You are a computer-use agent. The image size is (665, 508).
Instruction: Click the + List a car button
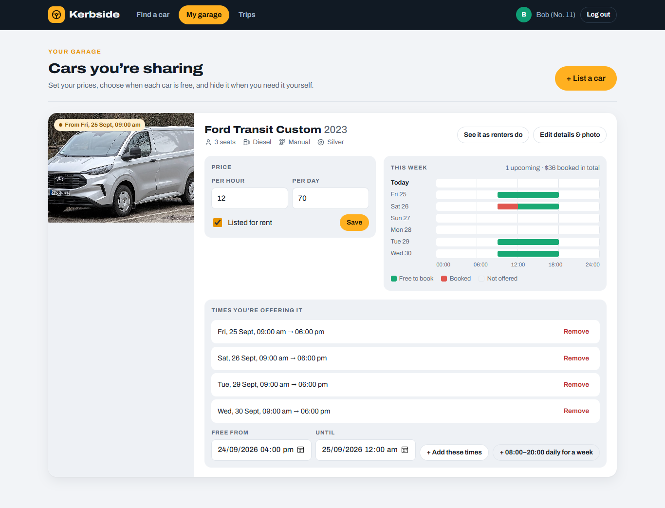pos(586,78)
